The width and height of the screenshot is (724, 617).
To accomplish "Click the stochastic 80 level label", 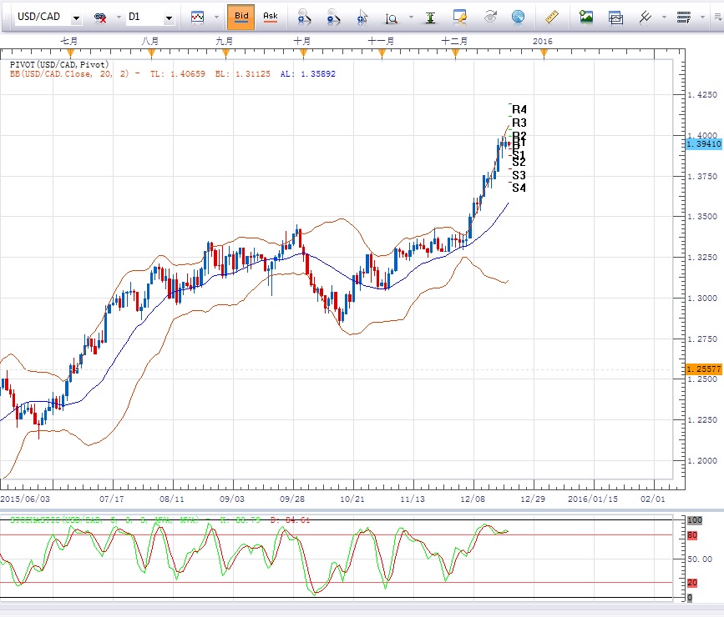I will [x=691, y=534].
